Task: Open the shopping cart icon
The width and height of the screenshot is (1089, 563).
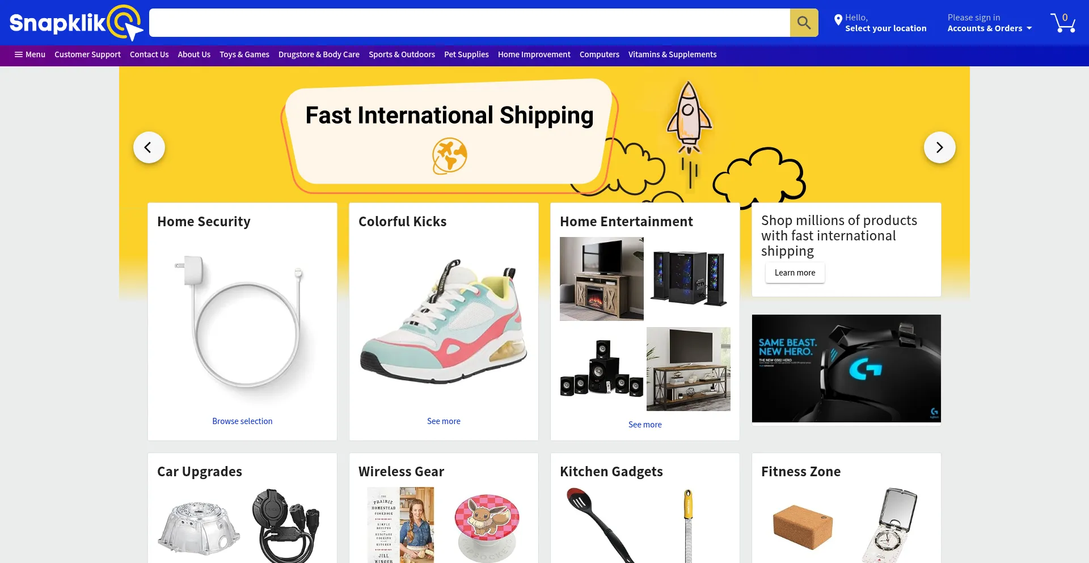Action: [1063, 23]
